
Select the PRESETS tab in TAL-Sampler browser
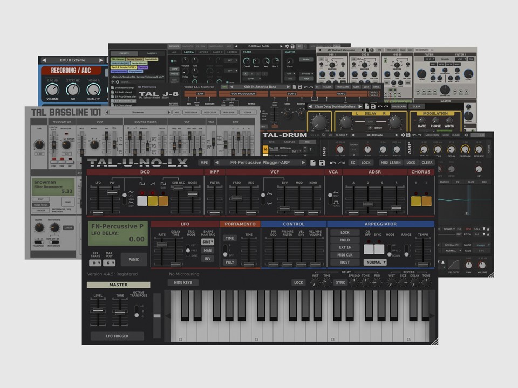click(x=124, y=53)
